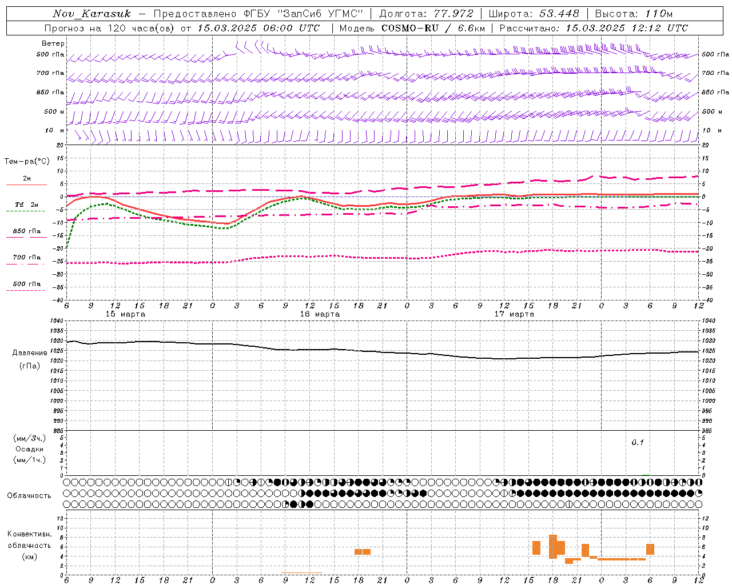Click the solid red 2м legend line
Screen dimensions: 732x585
coord(26,185)
